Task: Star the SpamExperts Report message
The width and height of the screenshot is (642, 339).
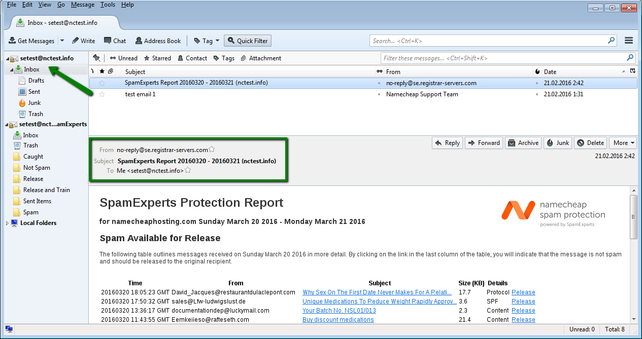Action: click(102, 83)
